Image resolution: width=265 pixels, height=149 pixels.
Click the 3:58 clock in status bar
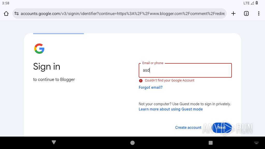coord(6,3)
